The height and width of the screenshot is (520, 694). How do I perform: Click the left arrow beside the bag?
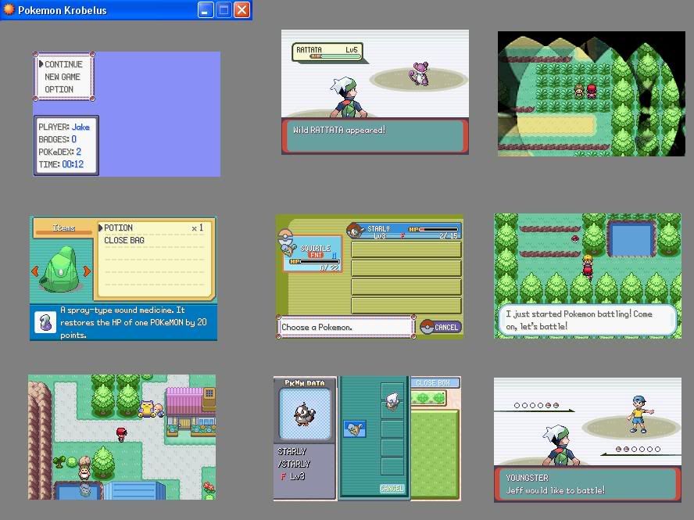[34, 271]
